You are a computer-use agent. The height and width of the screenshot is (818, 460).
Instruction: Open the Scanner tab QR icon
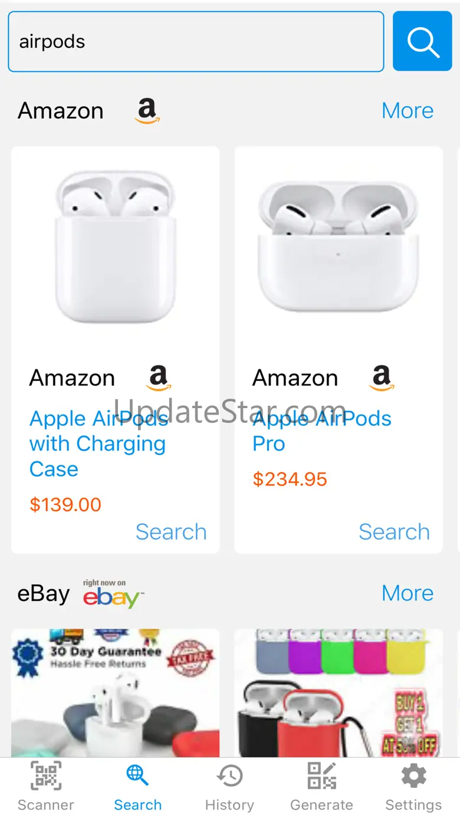tap(46, 776)
